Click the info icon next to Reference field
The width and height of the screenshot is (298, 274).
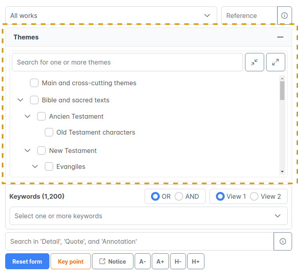[284, 16]
